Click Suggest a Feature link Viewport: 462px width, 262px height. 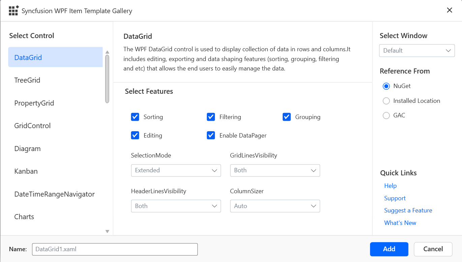point(408,210)
